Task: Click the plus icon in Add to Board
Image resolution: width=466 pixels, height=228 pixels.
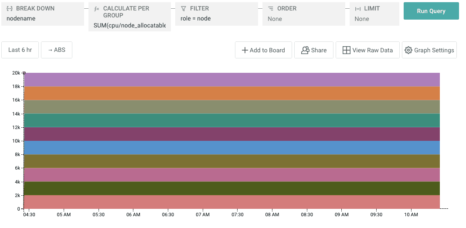Action: point(245,50)
